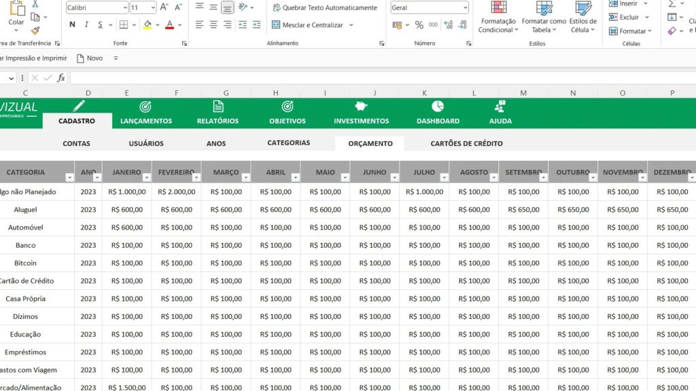Switch to the LANÇAMENTOS tab
This screenshot has height=391, width=696.
point(146,121)
